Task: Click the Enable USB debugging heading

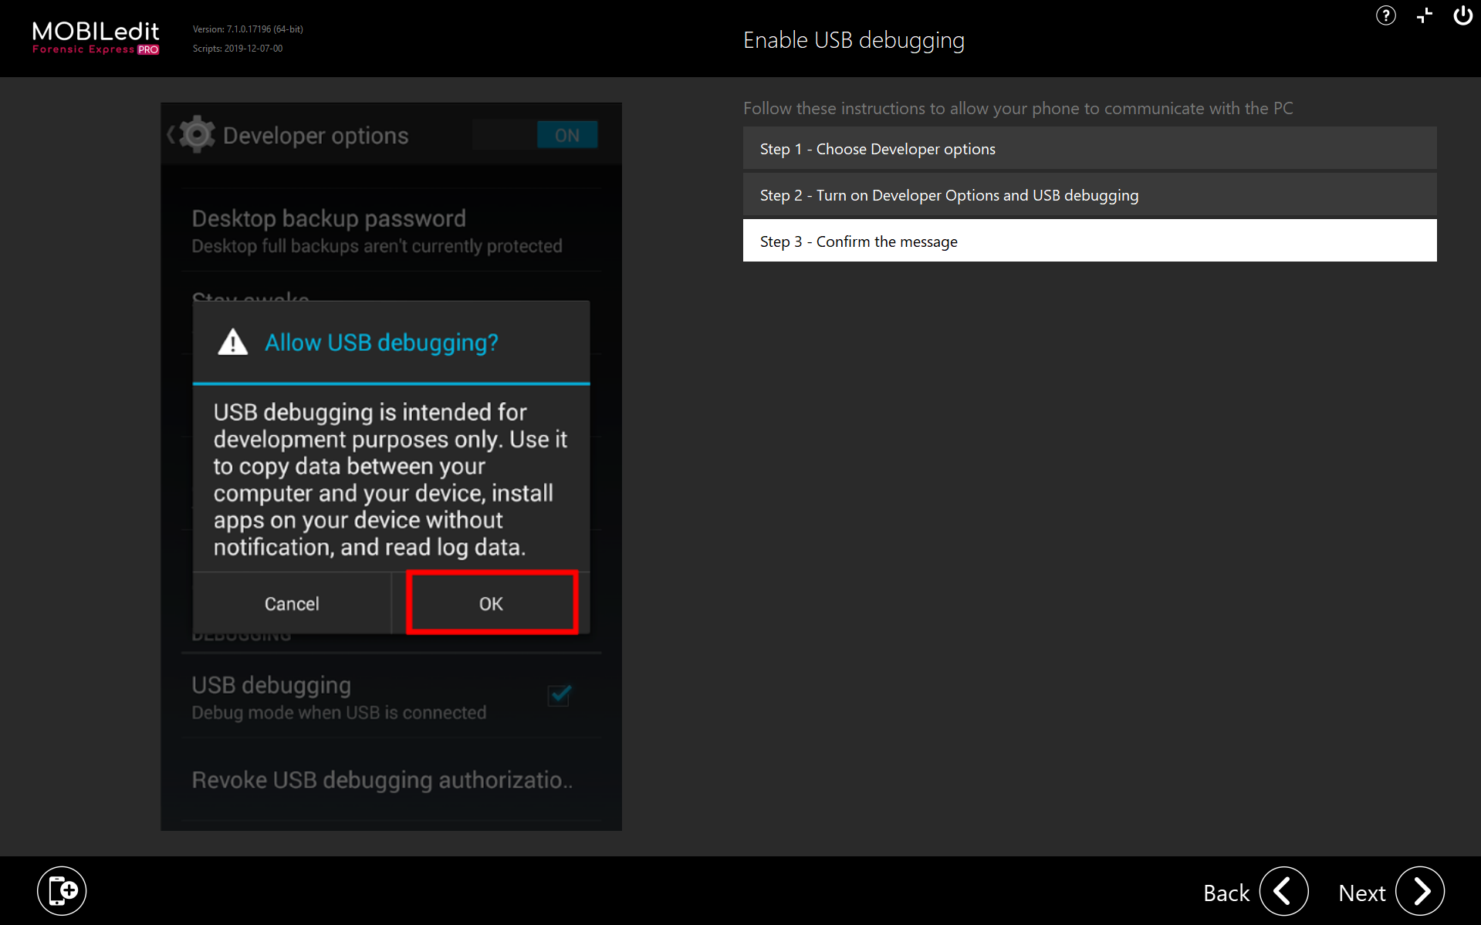Action: tap(854, 40)
